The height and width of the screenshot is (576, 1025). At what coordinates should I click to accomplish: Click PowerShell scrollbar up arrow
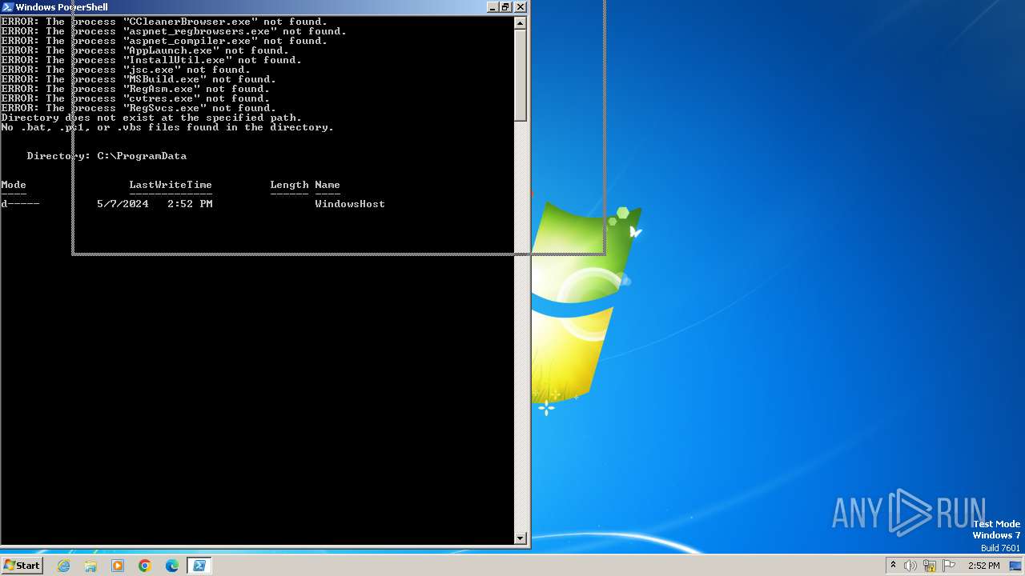click(x=521, y=23)
